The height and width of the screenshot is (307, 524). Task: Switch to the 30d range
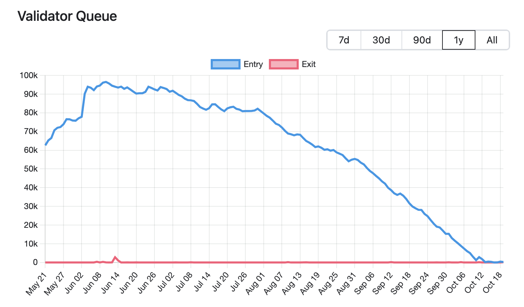pyautogui.click(x=381, y=40)
